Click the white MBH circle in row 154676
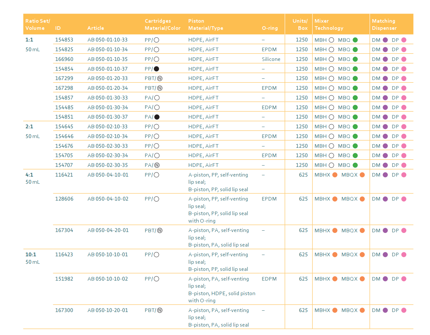The height and width of the screenshot is (335, 430). coord(331,146)
